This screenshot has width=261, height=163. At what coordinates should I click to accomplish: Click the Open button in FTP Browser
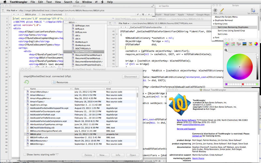[133, 155]
